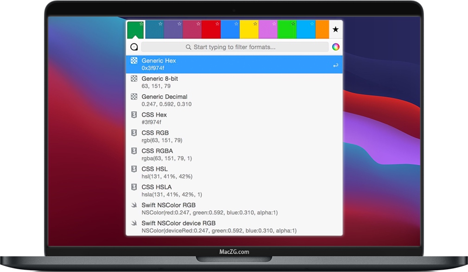Viewport: 468px width, 272px height.
Task: Select the orange color swatch
Action: point(322,30)
